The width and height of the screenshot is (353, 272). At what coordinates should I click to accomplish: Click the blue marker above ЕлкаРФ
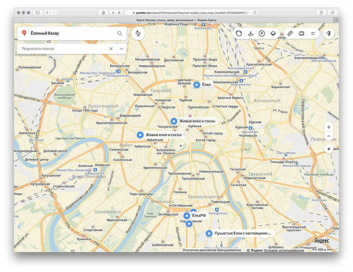[x=193, y=211]
